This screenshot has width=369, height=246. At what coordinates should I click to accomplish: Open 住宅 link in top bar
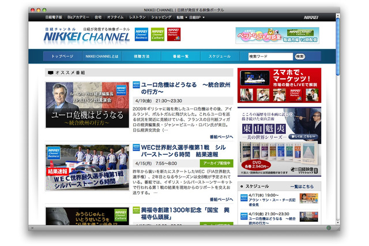click(98, 17)
